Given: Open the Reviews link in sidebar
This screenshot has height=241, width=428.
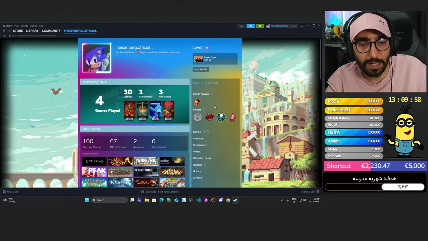Looking at the screenshot, I should point(198,165).
